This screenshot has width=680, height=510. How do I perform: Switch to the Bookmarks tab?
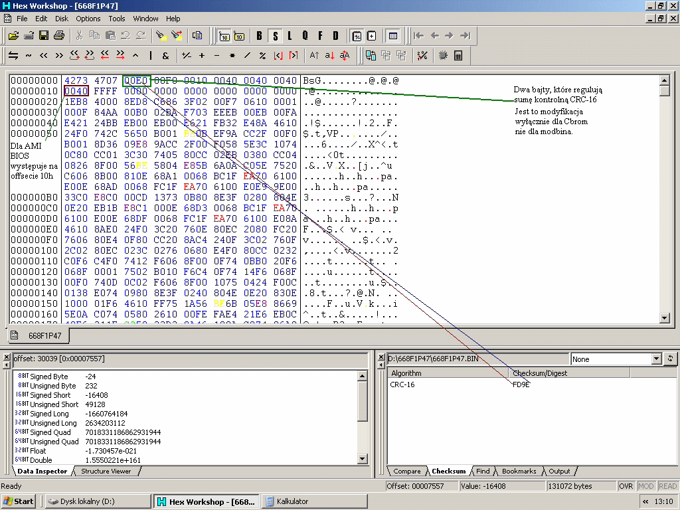[519, 471]
